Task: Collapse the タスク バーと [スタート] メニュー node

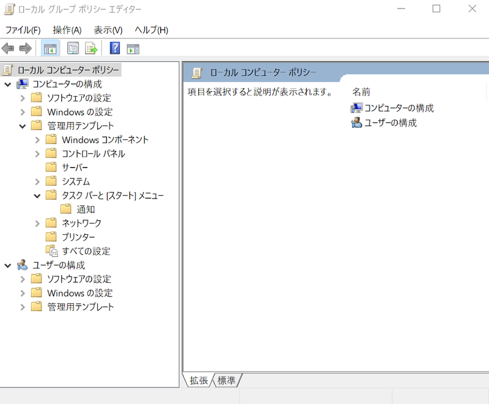Action: 37,196
